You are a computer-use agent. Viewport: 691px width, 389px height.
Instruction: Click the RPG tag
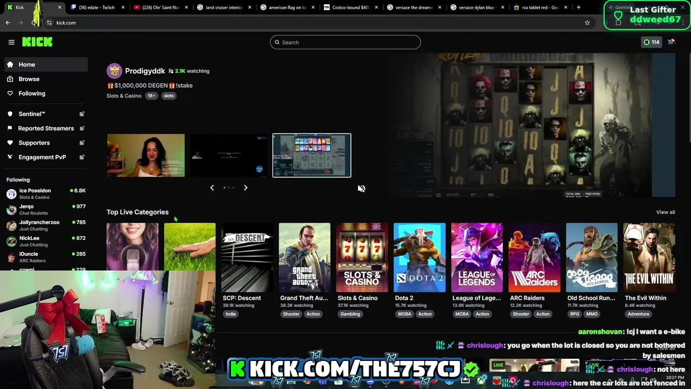(x=574, y=314)
